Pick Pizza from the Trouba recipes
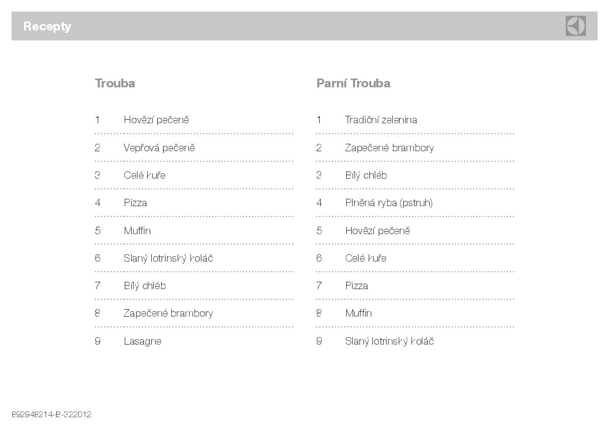Screen dimensions: 609x429 (135, 203)
